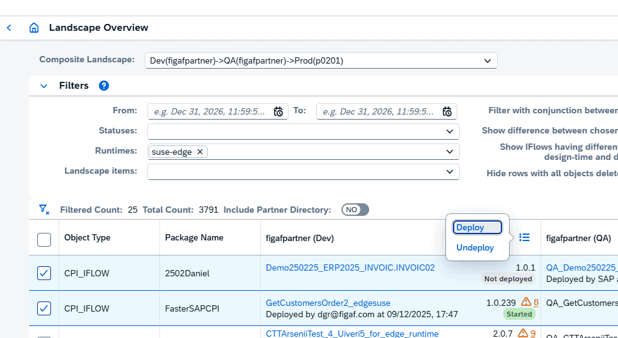Viewport: 618px width, 338px height.
Task: Open CTTArseniiTest_4_Uiveri5_for_edge_runtime link
Action: point(352,333)
